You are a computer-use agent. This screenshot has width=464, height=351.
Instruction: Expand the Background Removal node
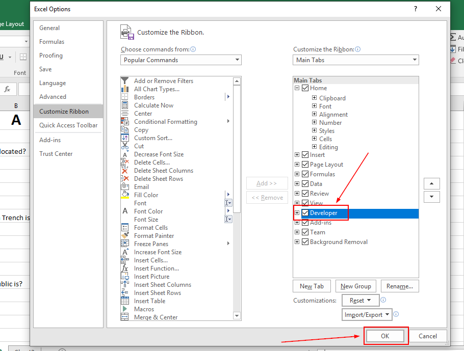[x=297, y=241]
